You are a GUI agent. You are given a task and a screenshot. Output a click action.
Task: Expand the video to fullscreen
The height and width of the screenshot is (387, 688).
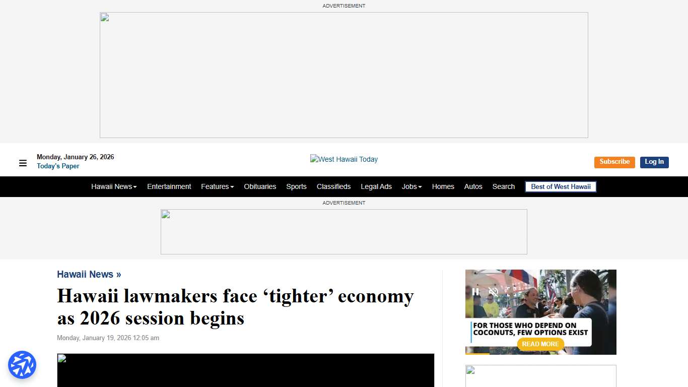tap(512, 291)
